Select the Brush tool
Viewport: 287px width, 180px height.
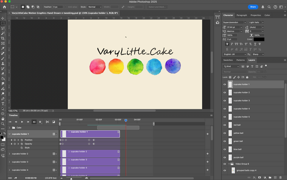click(3, 59)
